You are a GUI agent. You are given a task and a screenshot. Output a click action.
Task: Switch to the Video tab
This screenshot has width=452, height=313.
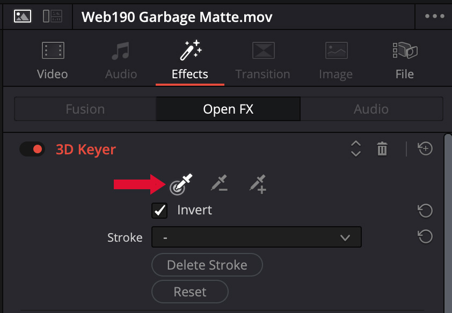tap(52, 62)
